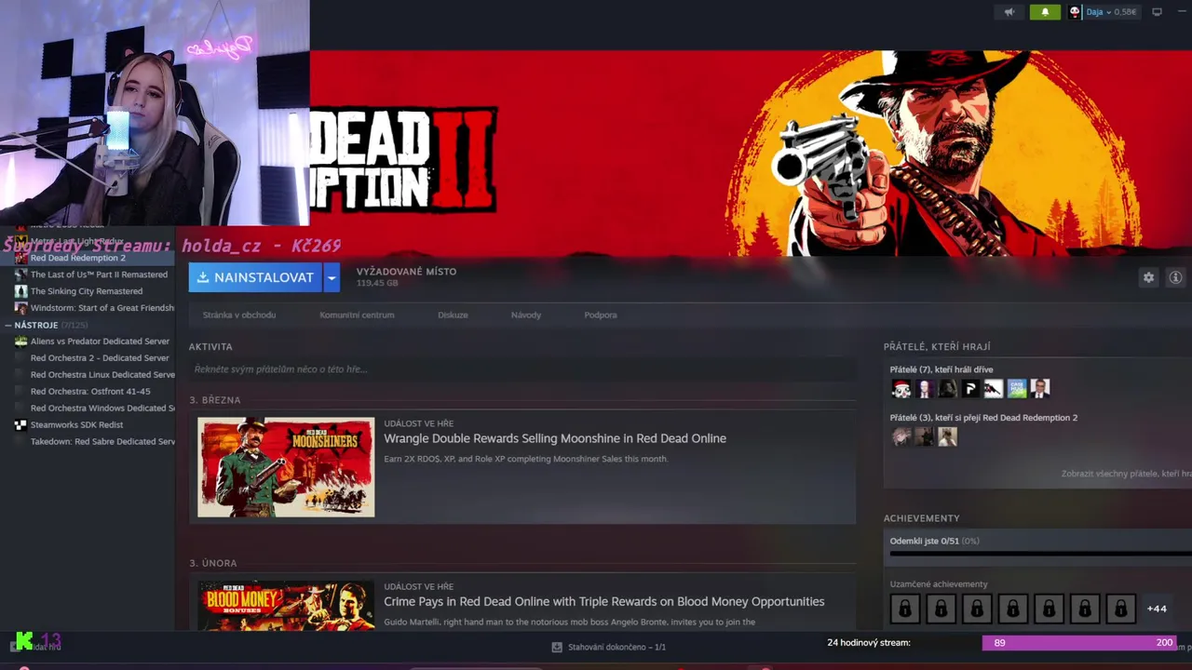Image resolution: width=1192 pixels, height=670 pixels.
Task: Click the activity message input field
Action: coord(521,369)
